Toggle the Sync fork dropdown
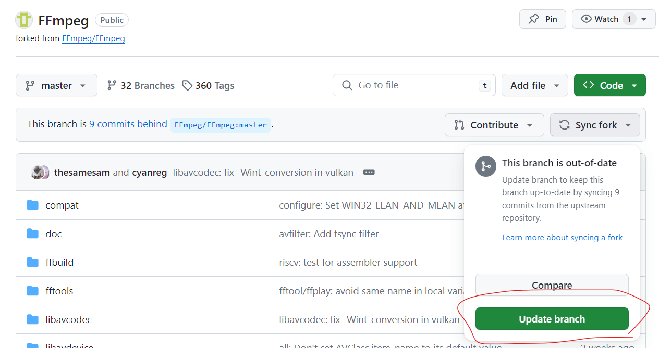 coord(595,125)
